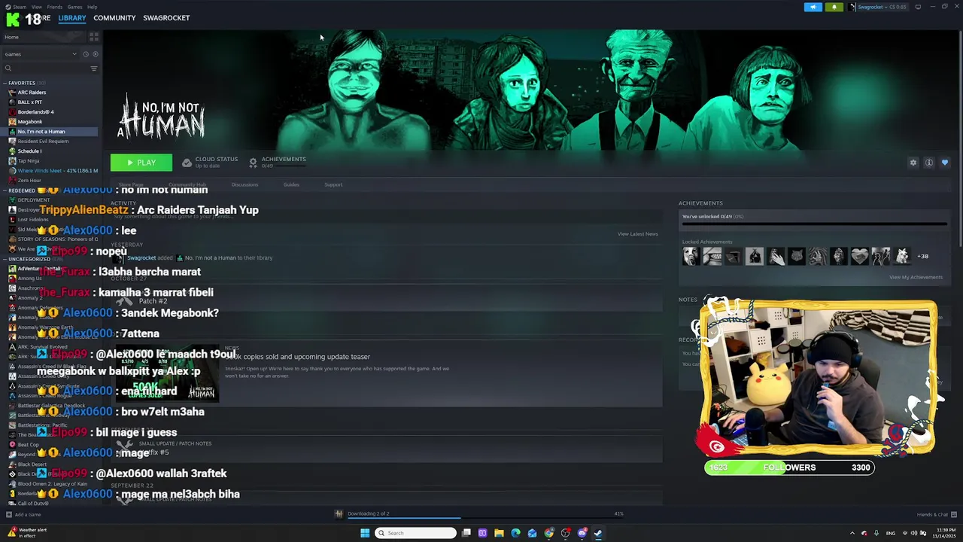Click the recent activity clock filter
Viewport: 963px width, 542px height.
tap(86, 54)
